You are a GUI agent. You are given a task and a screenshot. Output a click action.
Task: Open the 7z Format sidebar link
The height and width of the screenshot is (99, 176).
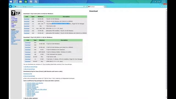[x=14, y=19]
